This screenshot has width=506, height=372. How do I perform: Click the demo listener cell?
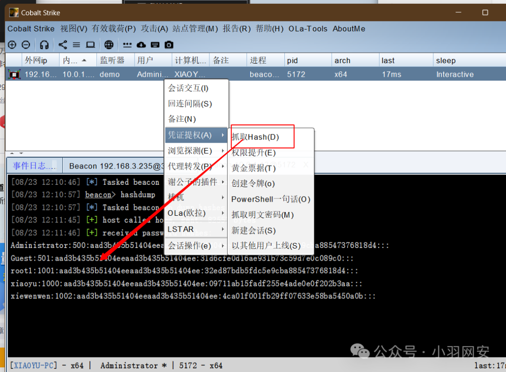[110, 74]
